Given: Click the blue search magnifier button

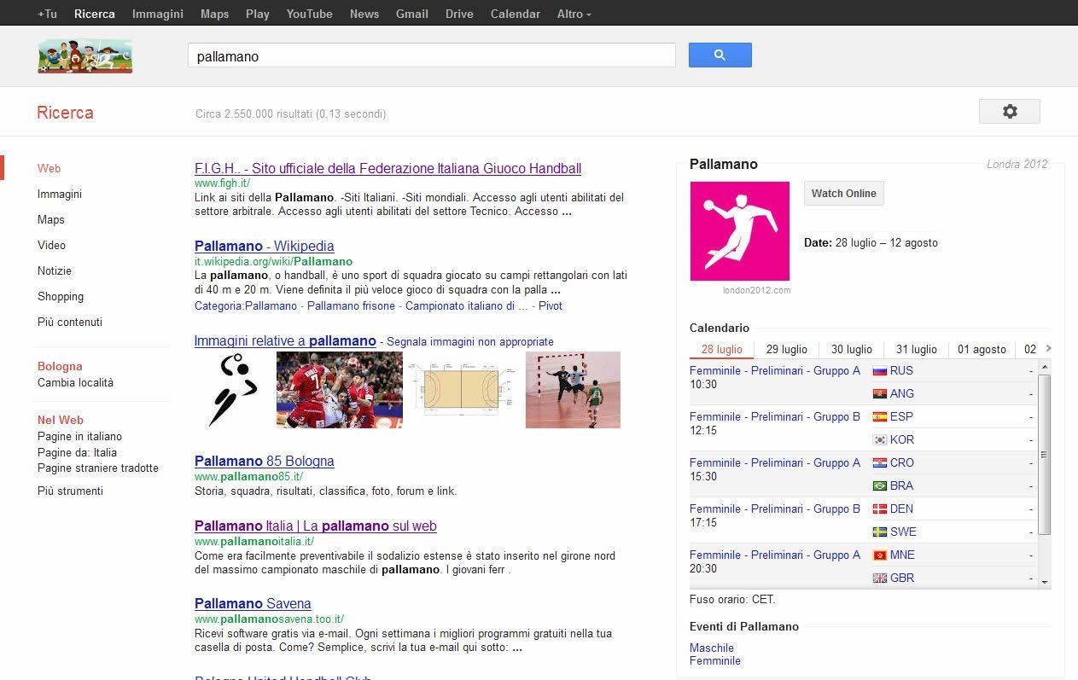Looking at the screenshot, I should (720, 55).
